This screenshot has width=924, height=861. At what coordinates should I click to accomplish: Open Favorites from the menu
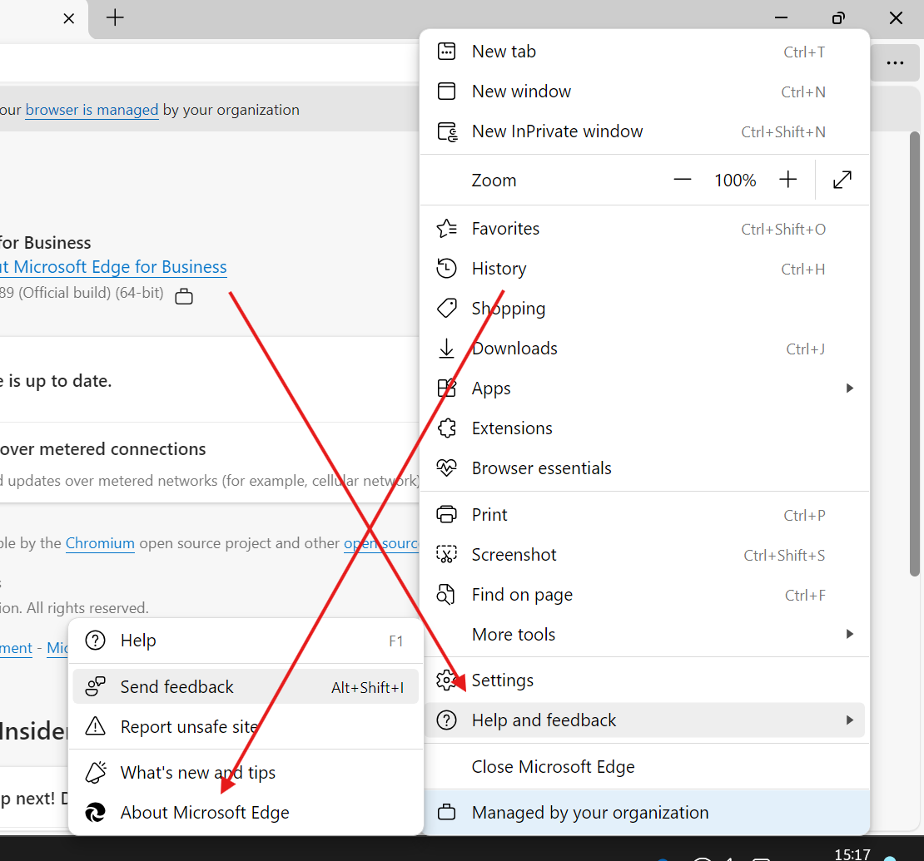tap(644, 229)
